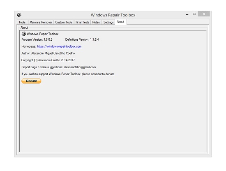Maximize the Windows Repair Toolbox window

coord(194,14)
